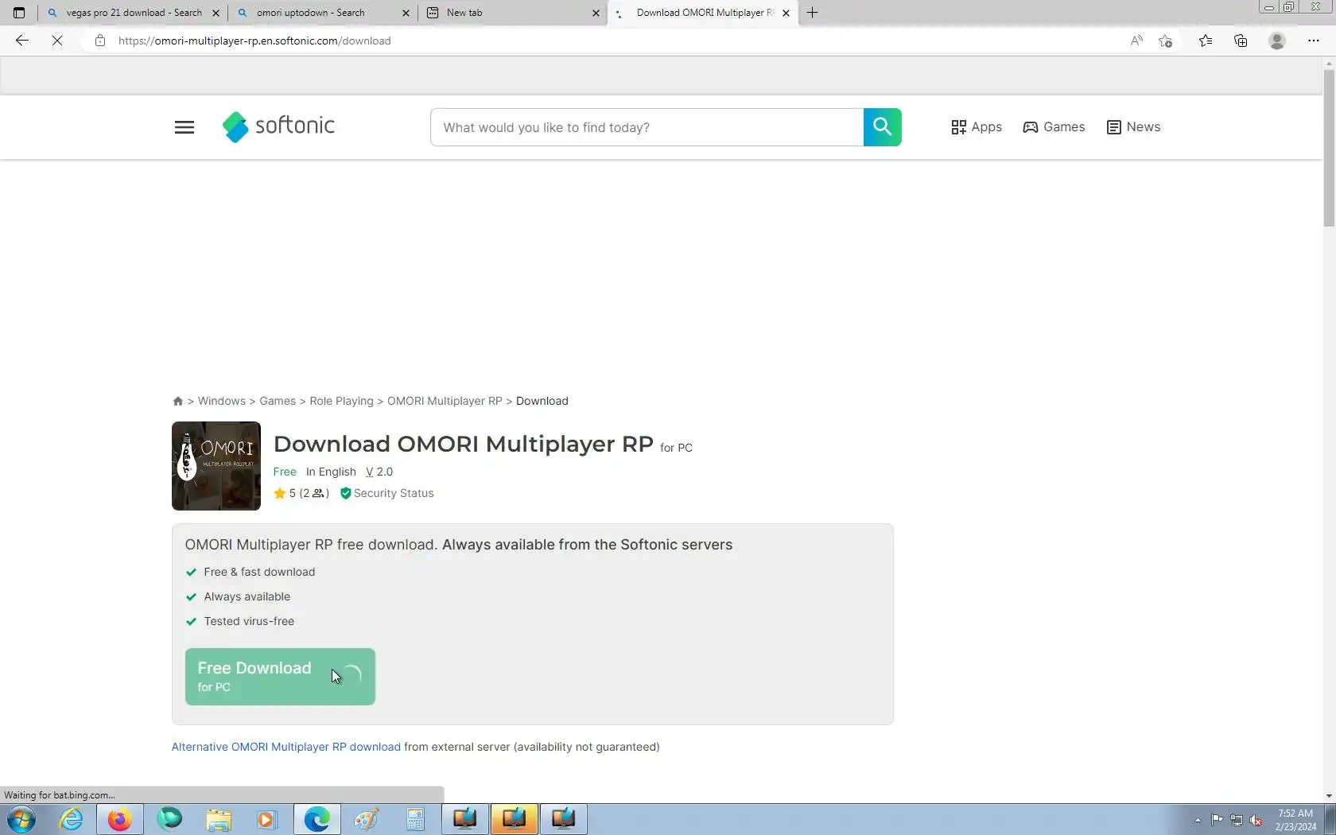Click the 5-star rating
This screenshot has width=1336, height=835.
[x=301, y=494]
